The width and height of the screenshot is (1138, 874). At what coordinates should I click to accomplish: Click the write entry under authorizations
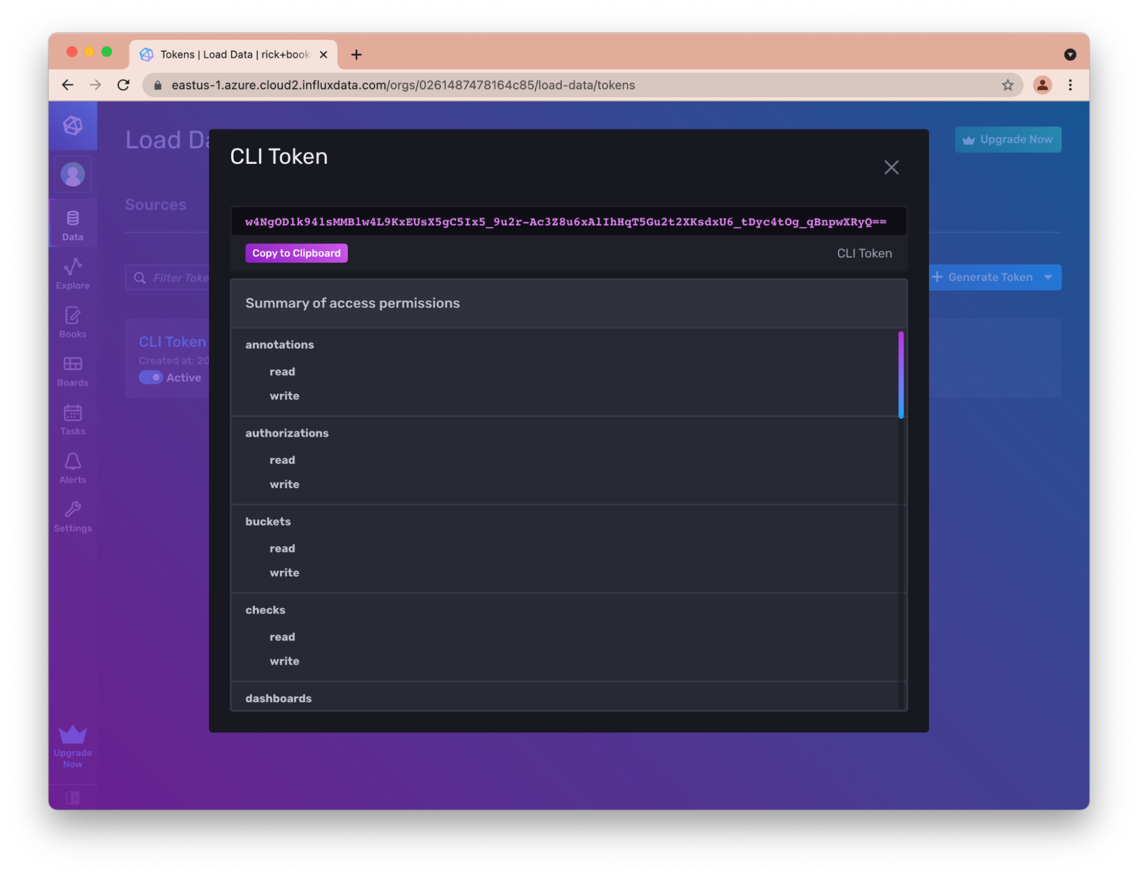(284, 484)
